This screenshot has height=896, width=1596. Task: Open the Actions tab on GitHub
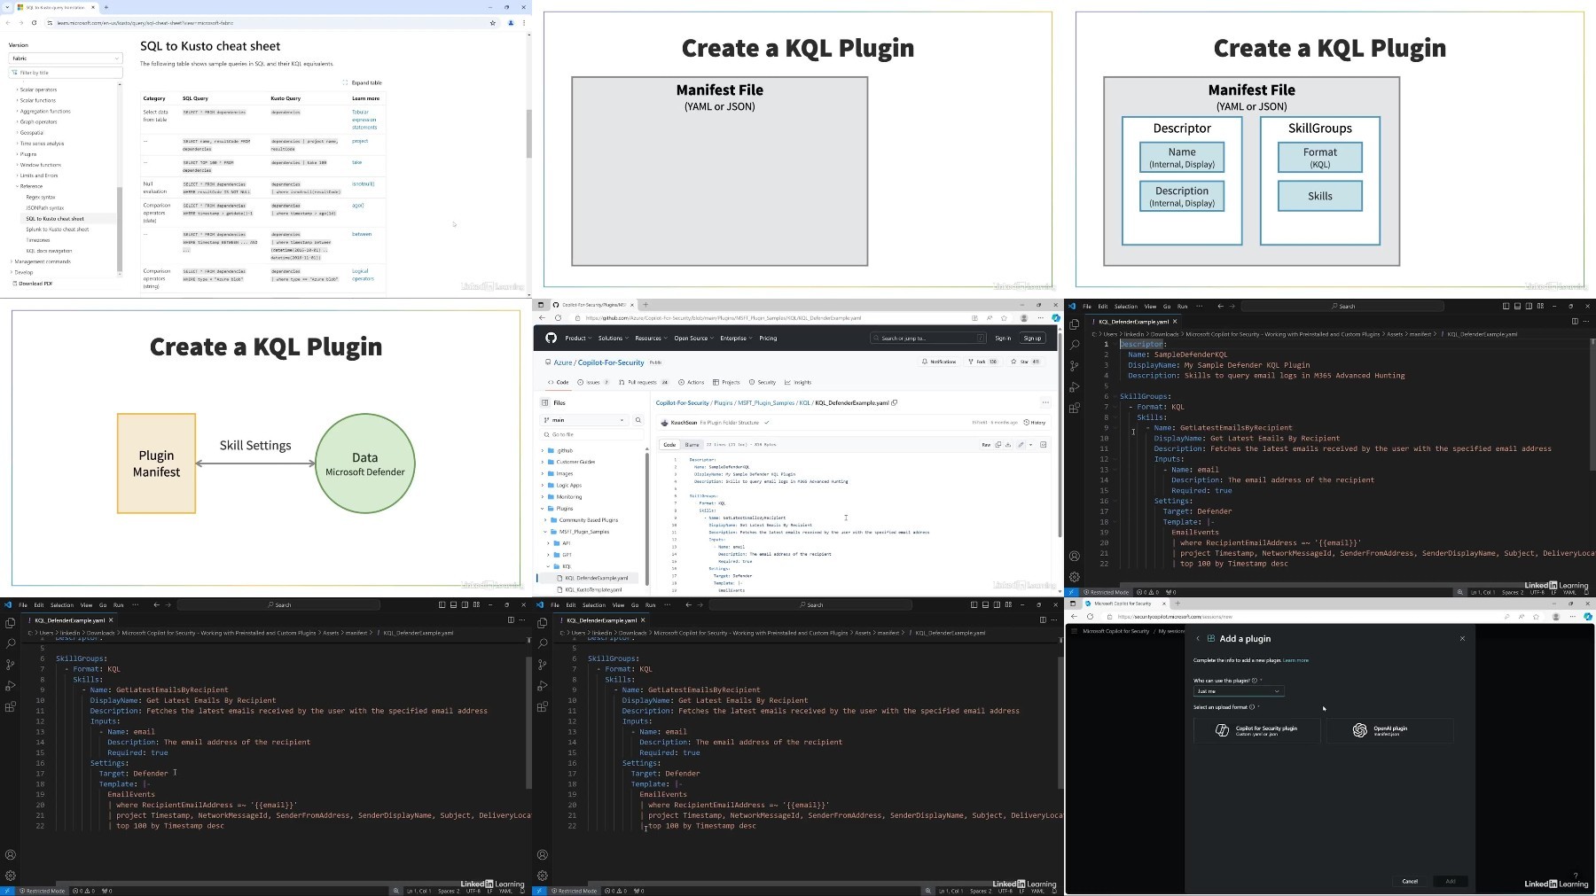tap(692, 382)
